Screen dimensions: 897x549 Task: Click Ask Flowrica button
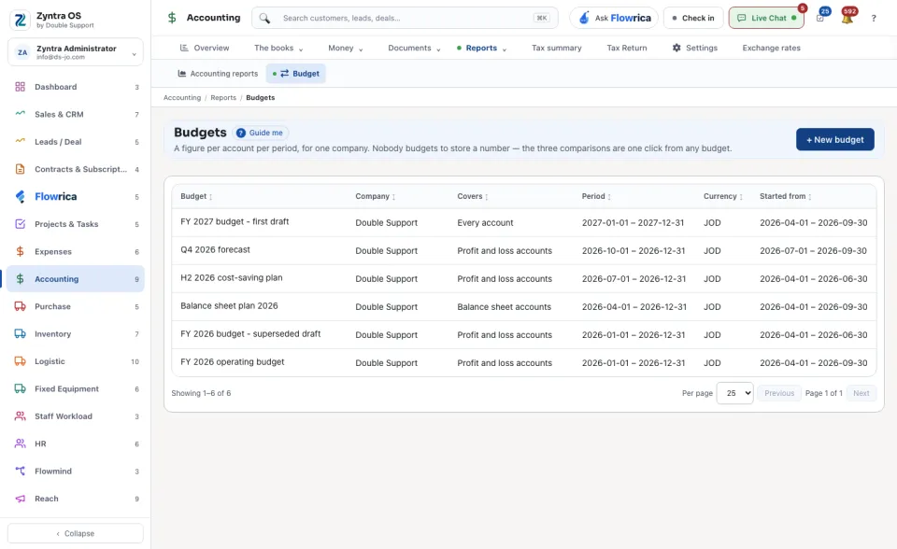(614, 19)
